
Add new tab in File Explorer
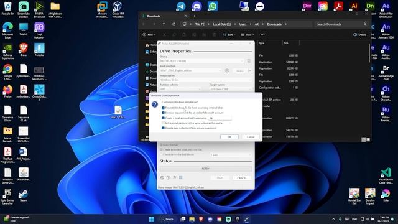tap(195, 16)
